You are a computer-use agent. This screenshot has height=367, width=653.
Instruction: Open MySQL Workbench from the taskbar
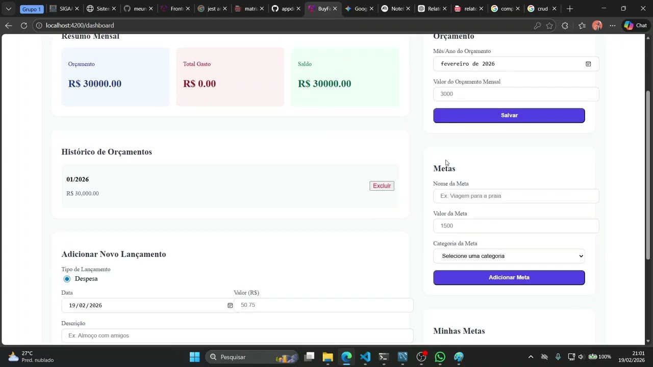[403, 357]
